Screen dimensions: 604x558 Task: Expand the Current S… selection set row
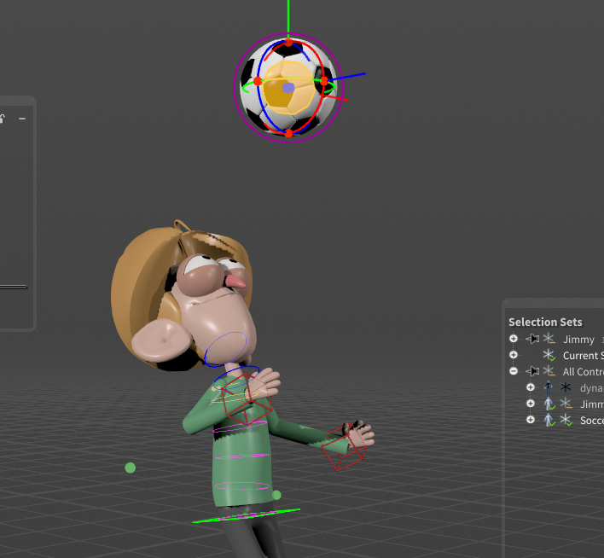514,355
